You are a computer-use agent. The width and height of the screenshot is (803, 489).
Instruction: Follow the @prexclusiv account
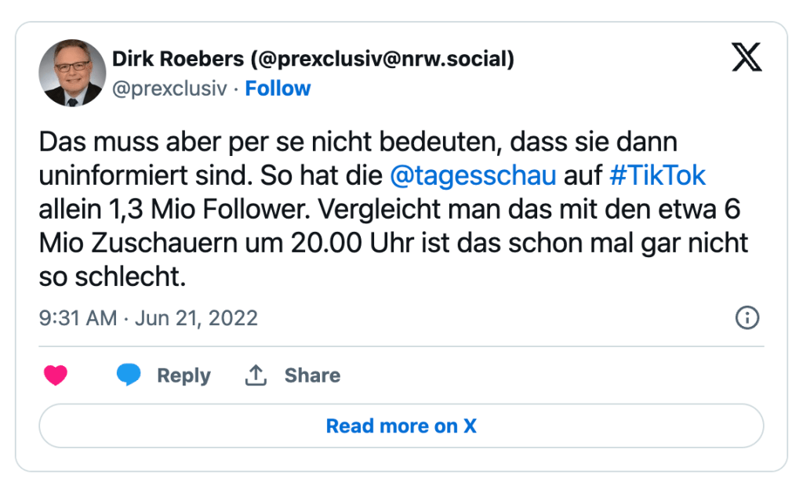coord(278,89)
